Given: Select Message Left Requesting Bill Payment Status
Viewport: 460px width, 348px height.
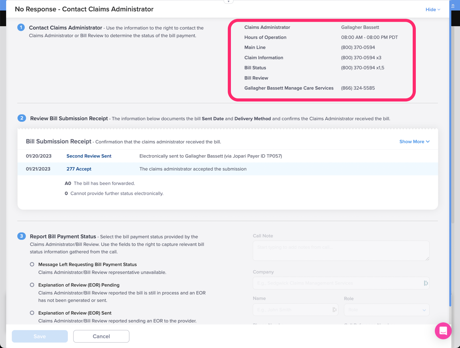Looking at the screenshot, I should pos(32,264).
